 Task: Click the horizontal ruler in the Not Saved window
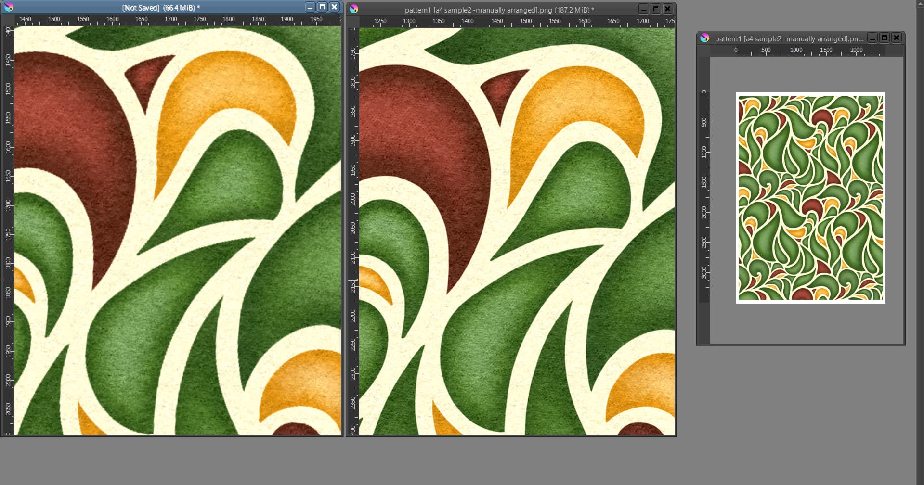[x=178, y=20]
